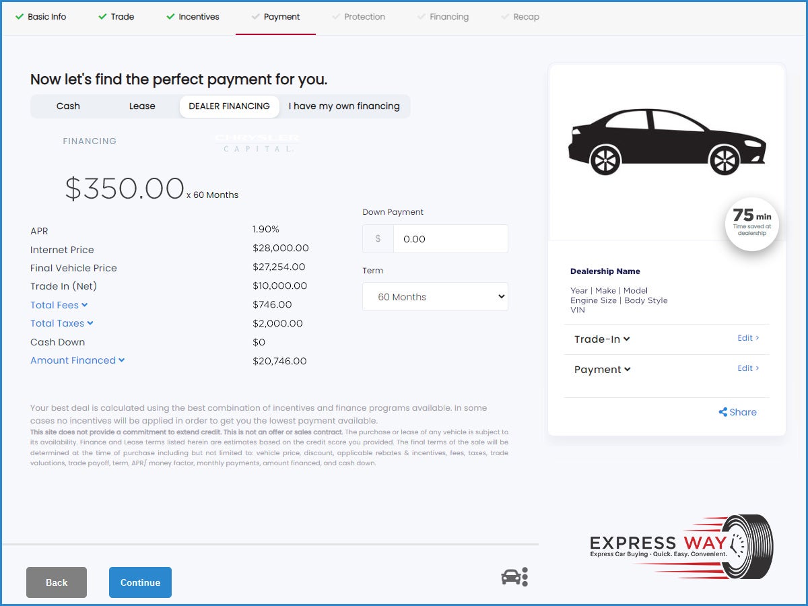Viewport: 808px width, 606px height.
Task: Click the car options icon near the bottom
Action: coord(514,577)
